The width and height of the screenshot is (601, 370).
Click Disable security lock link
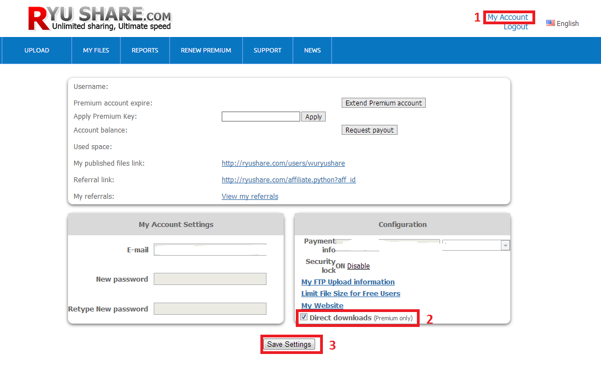[358, 266]
